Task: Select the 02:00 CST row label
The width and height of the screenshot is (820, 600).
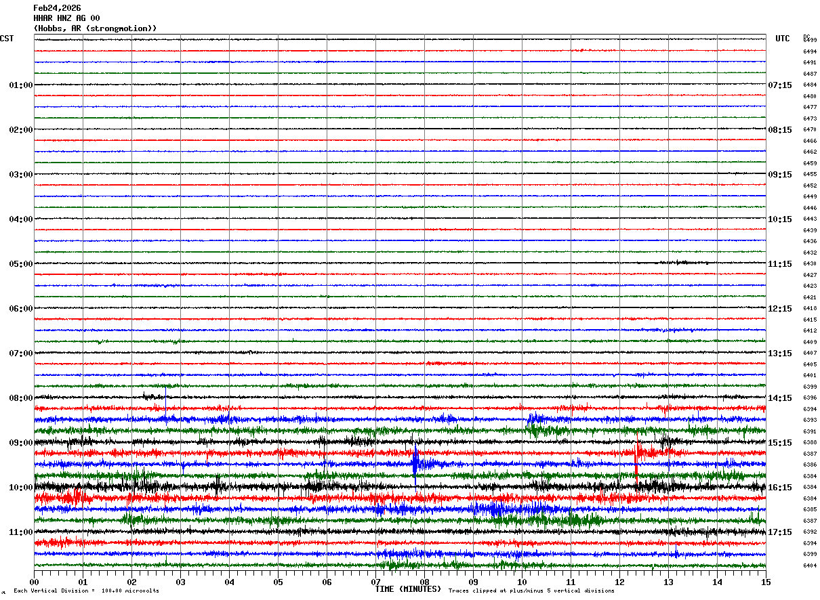Action: tap(20, 130)
